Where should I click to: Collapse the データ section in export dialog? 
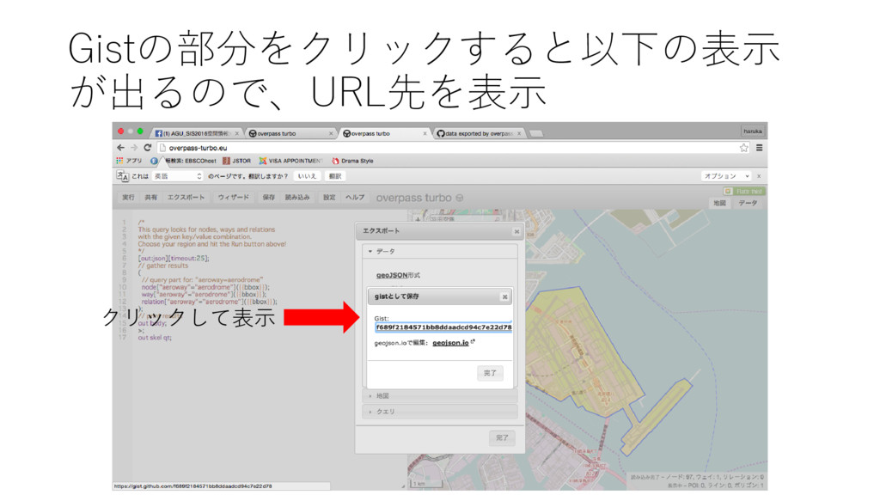[439, 252]
